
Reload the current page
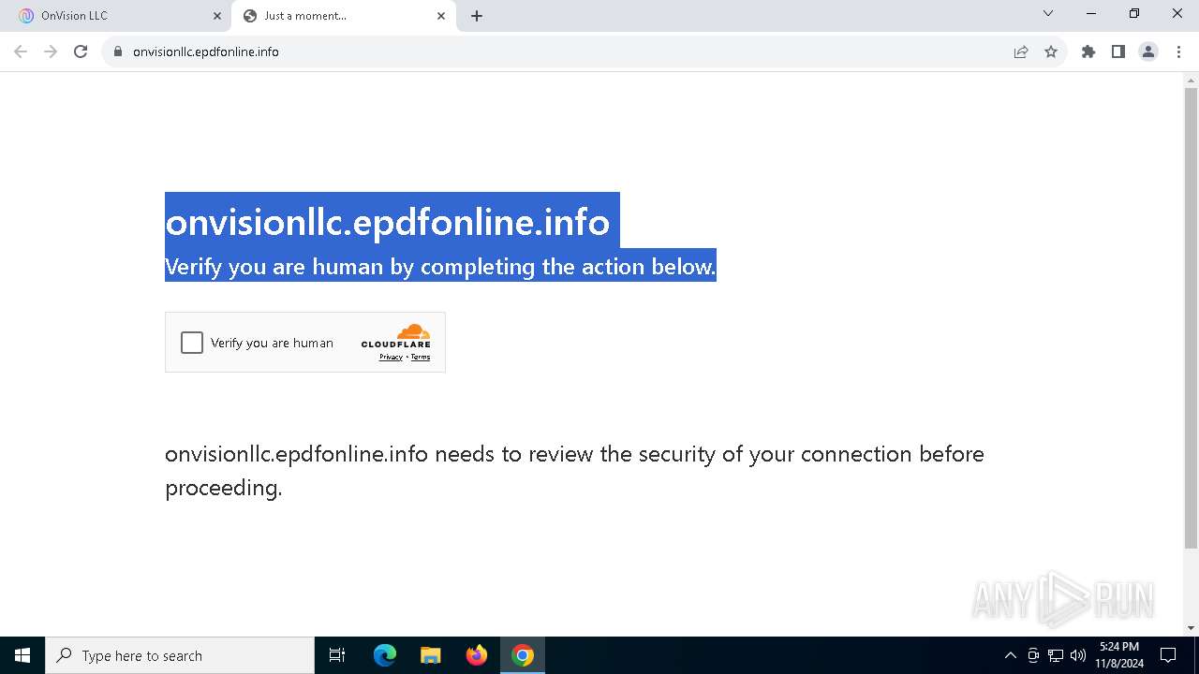click(81, 51)
